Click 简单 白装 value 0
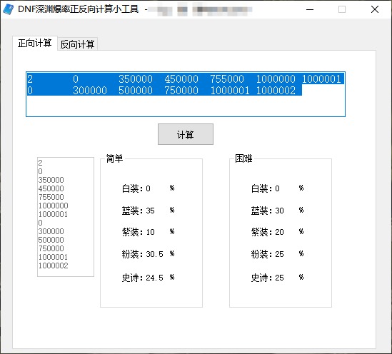The height and width of the screenshot is (354, 392). pos(148,188)
